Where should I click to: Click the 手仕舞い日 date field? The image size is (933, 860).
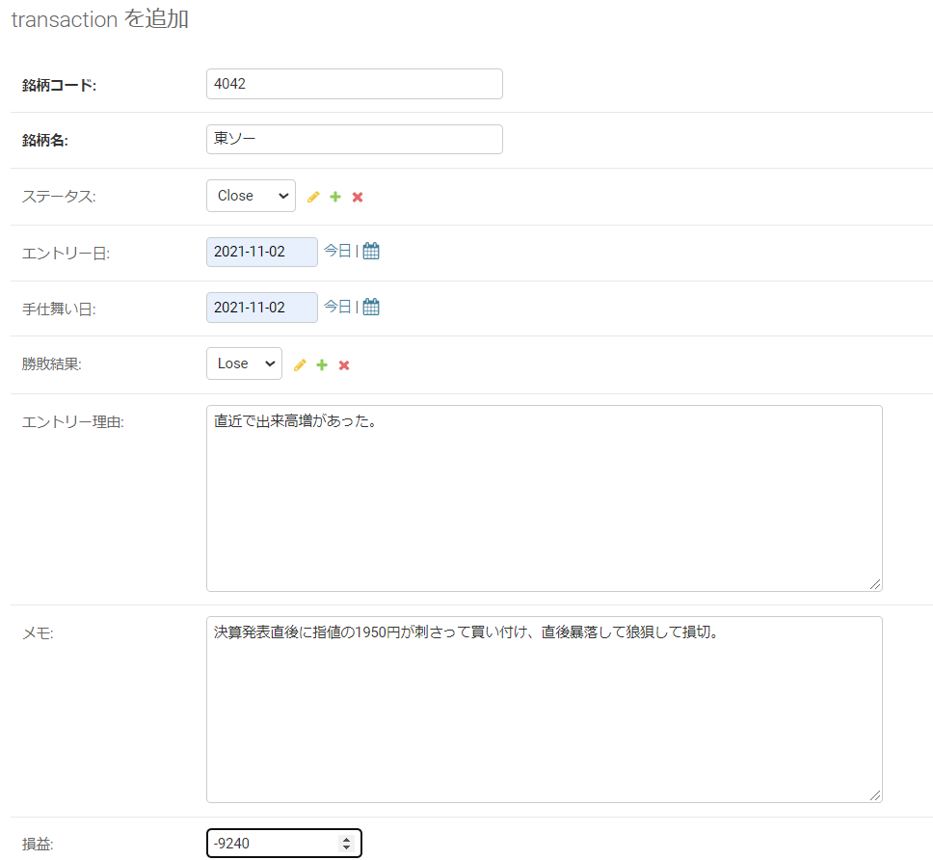pos(262,308)
